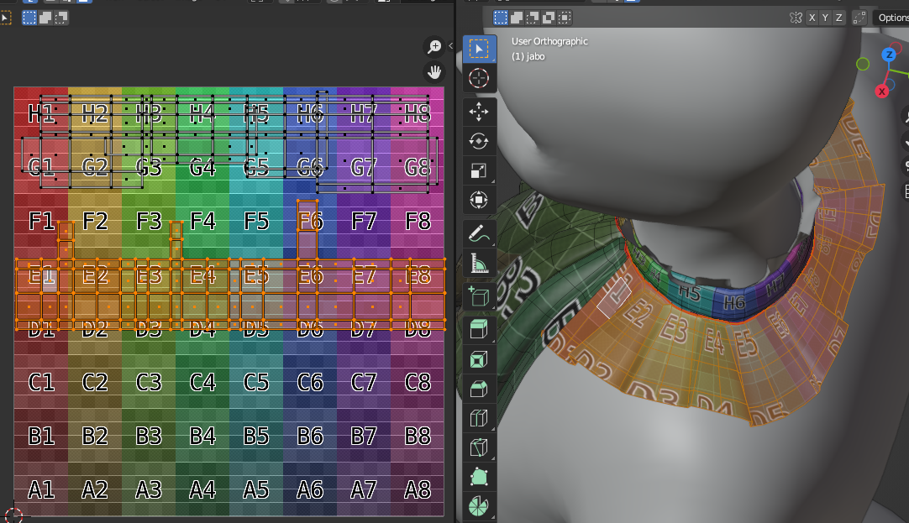Select the Annotate pencil tool
This screenshot has height=523, width=909.
479,234
